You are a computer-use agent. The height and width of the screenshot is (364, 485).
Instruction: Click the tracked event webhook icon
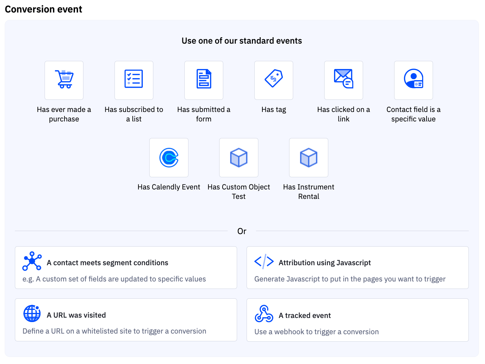click(x=264, y=314)
